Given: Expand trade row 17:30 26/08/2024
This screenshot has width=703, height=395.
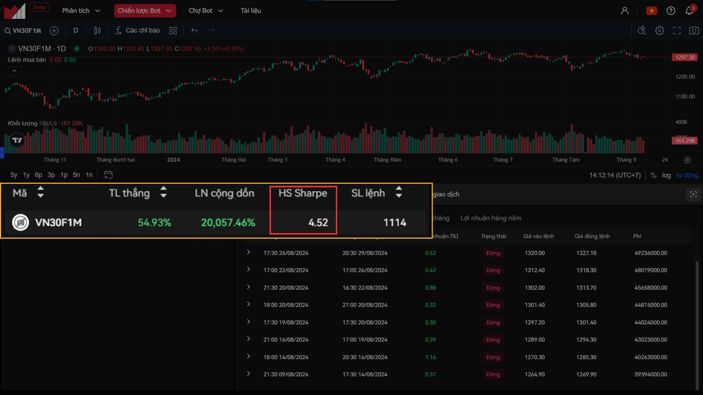Looking at the screenshot, I should click(249, 252).
